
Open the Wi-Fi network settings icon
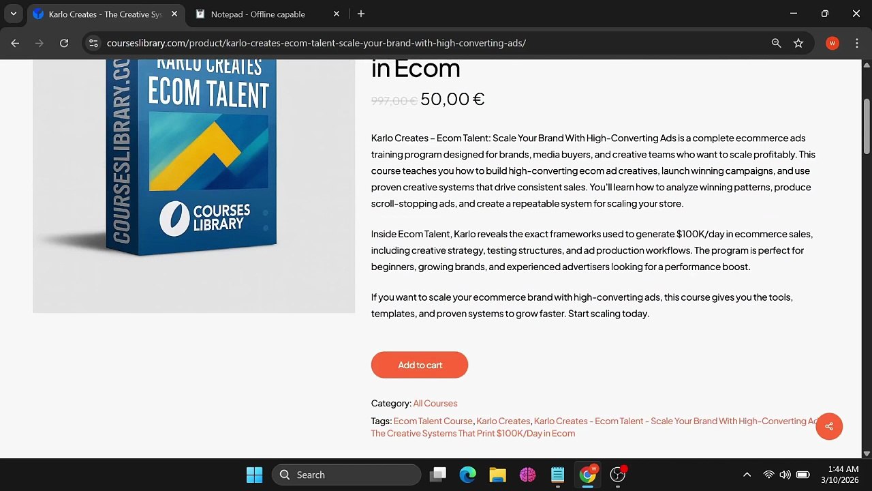pyautogui.click(x=768, y=475)
